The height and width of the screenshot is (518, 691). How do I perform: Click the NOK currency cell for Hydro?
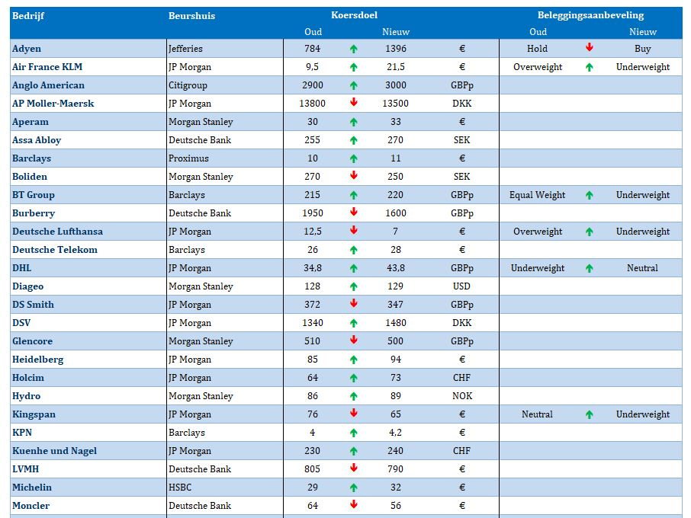(462, 396)
